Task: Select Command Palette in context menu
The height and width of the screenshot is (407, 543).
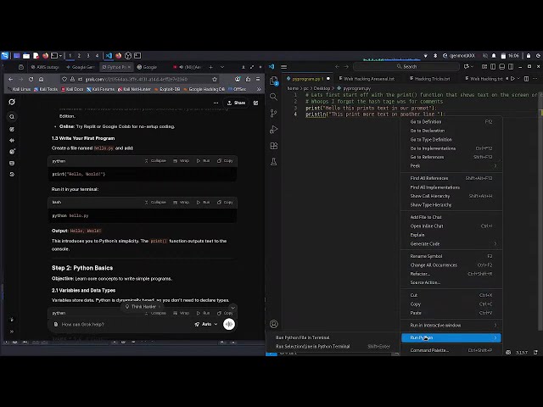Action: coord(451,350)
